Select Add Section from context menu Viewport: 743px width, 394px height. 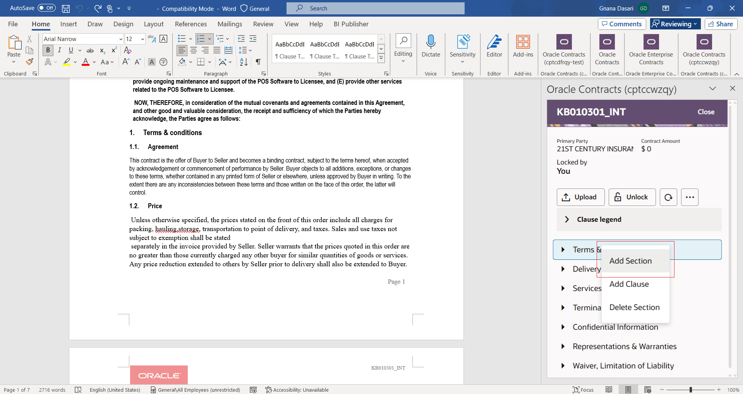tap(635, 261)
